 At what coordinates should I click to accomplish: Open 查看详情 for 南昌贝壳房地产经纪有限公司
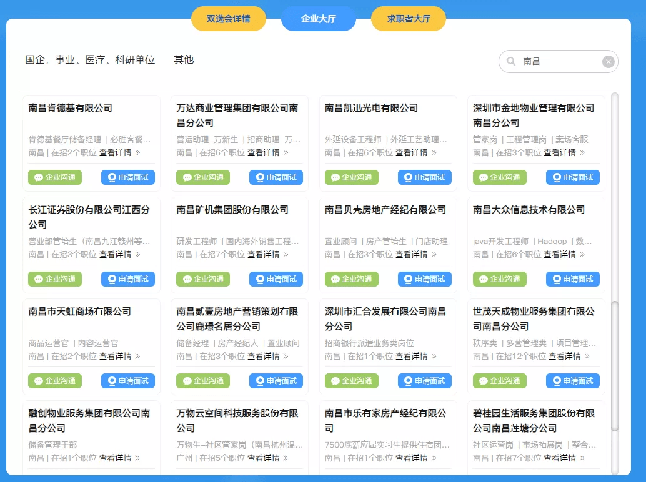[412, 254]
